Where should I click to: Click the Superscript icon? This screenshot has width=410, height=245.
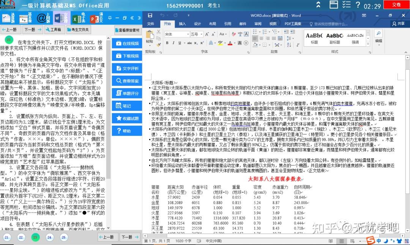point(202,43)
